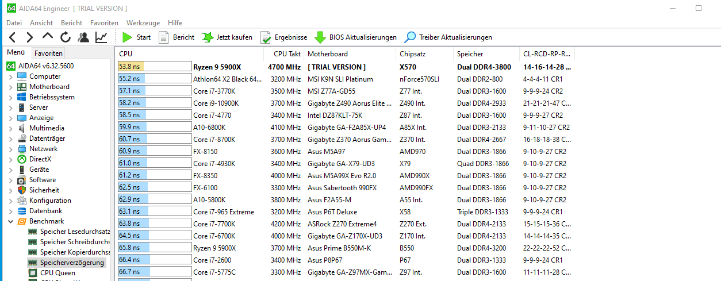Select the 65.8 ns result bar
Image resolution: width=721 pixels, height=281 pixels.
coord(155,248)
